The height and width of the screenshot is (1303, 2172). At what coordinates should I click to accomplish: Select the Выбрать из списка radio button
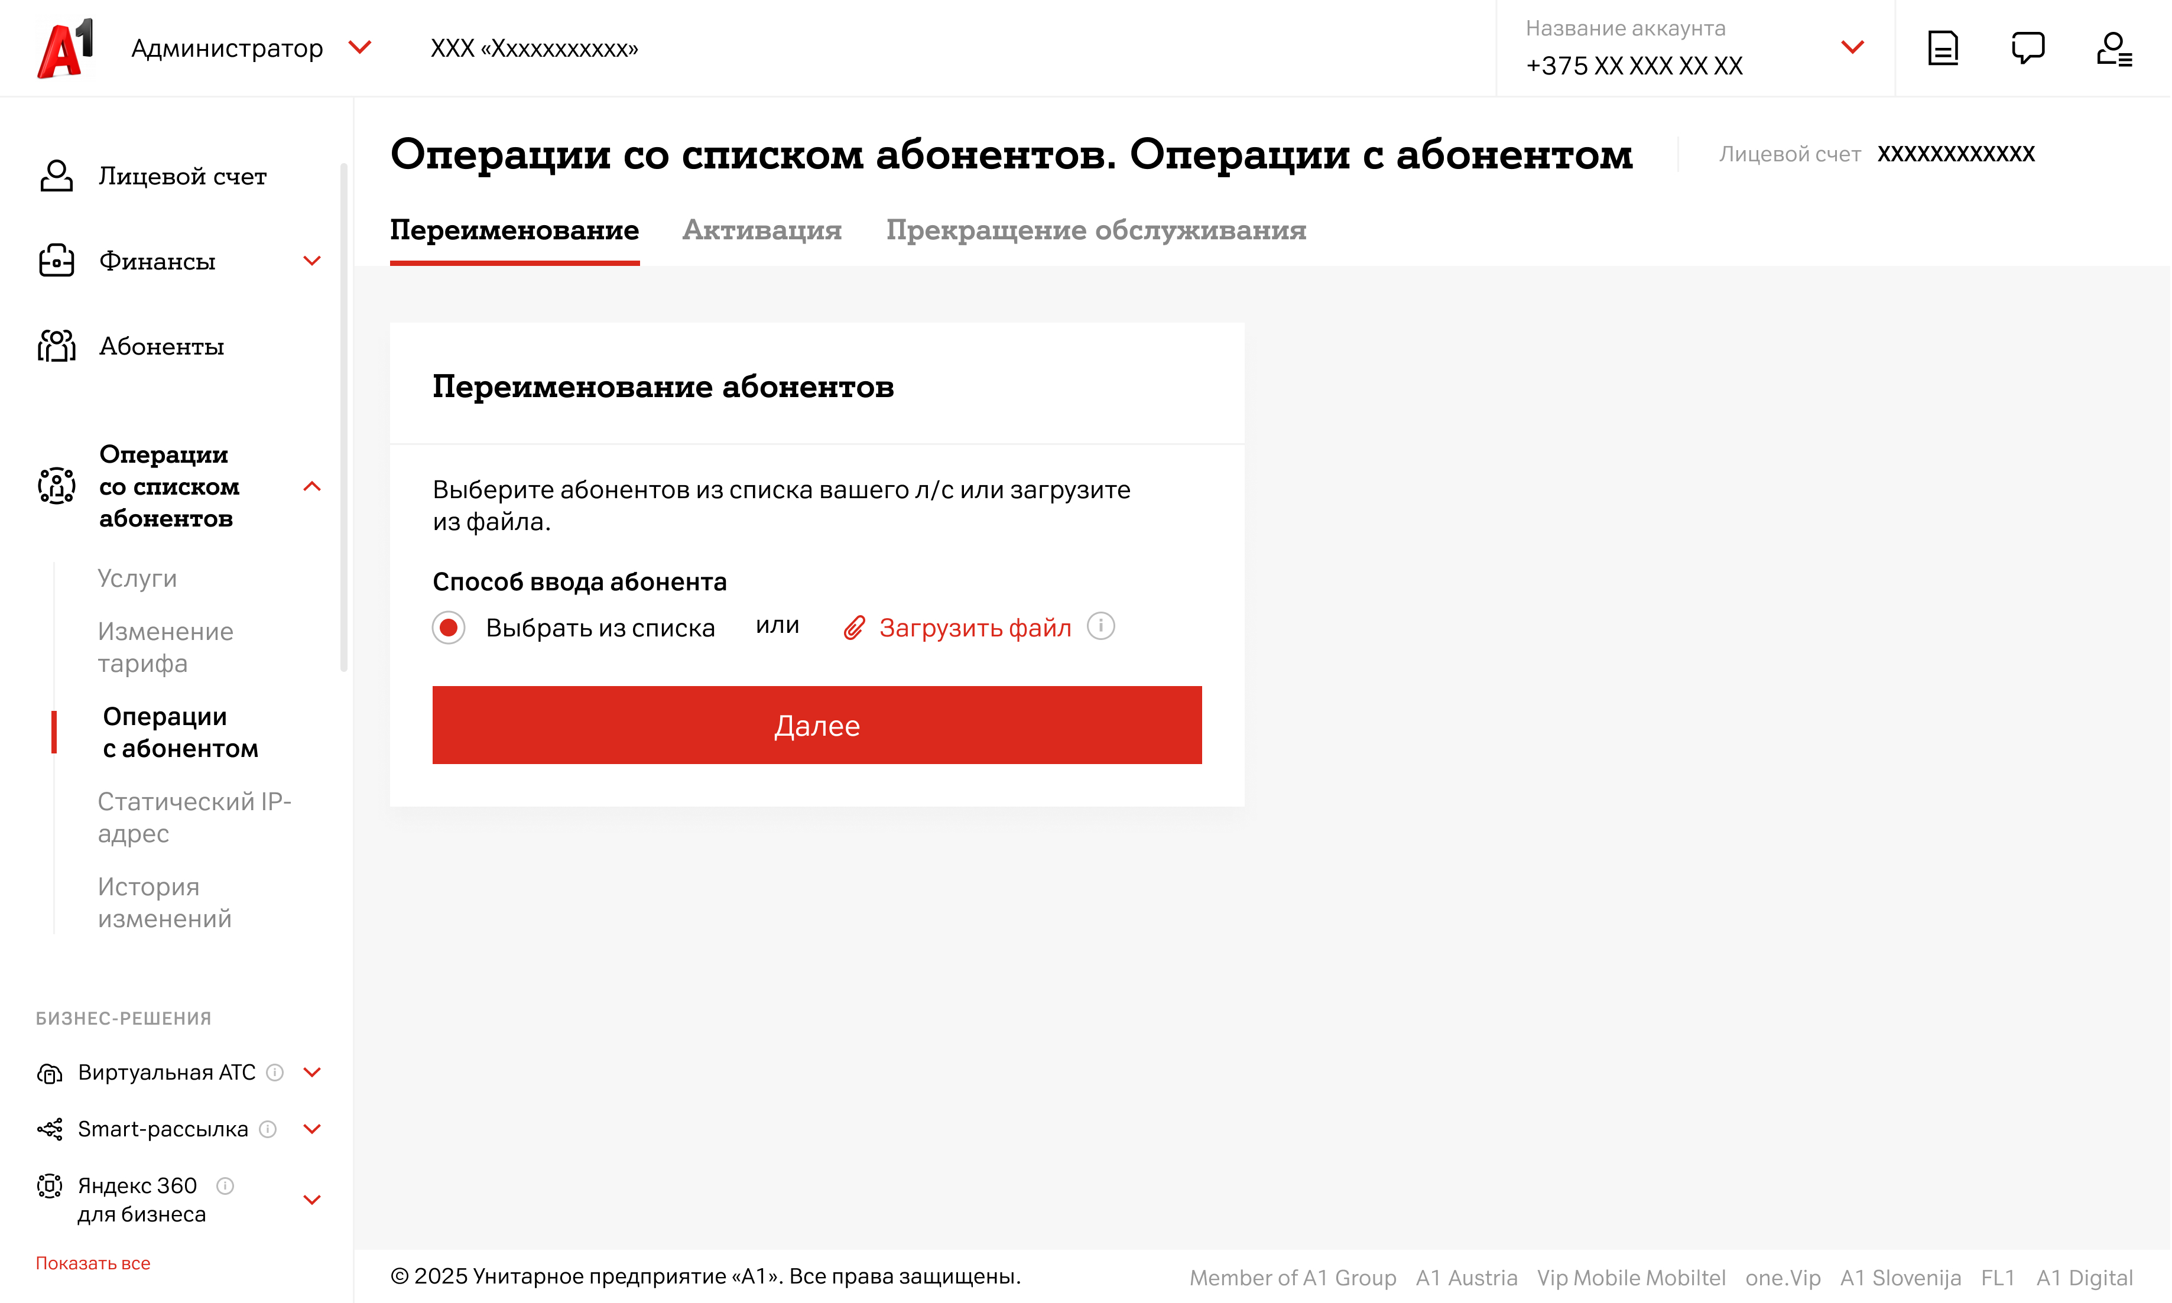[449, 628]
